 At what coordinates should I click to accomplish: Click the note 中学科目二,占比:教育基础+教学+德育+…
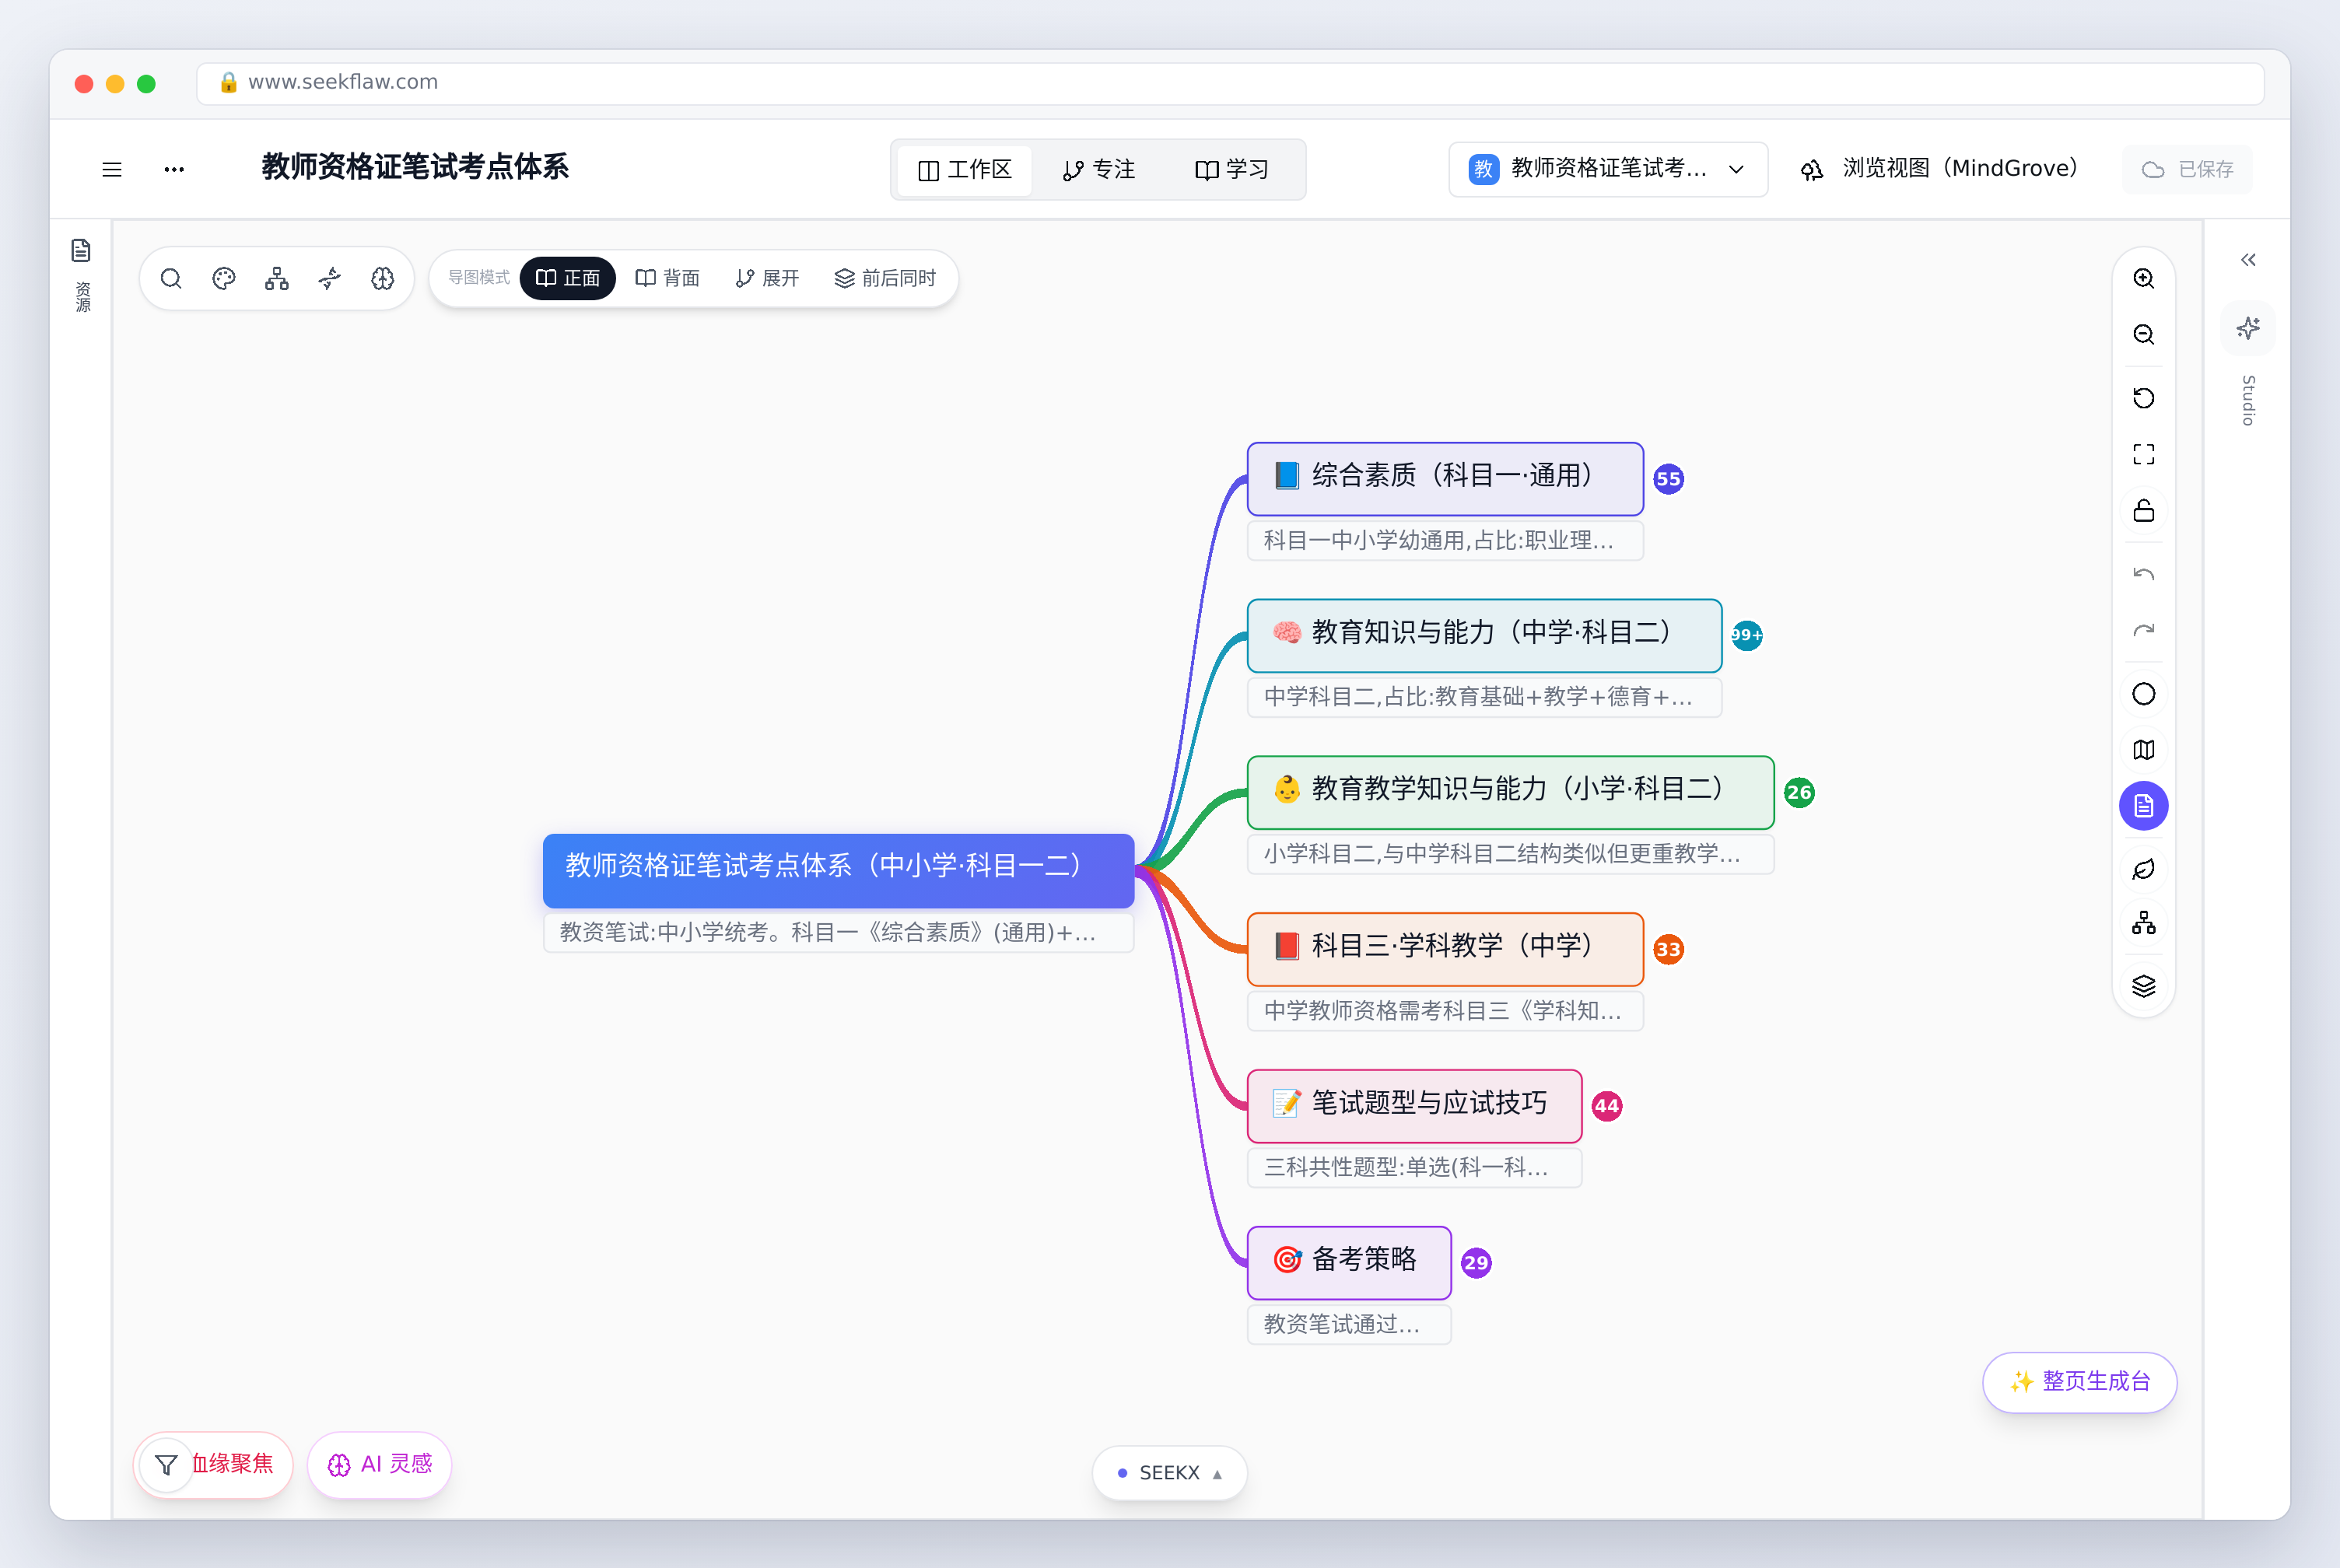tap(1484, 697)
